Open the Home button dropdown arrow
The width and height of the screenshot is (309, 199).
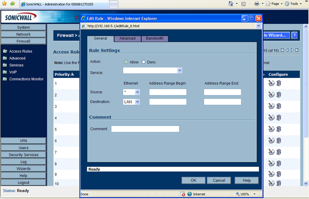[x=237, y=4]
